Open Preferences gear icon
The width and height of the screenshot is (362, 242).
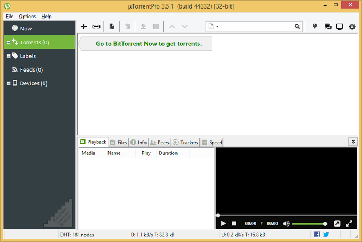coord(352,27)
